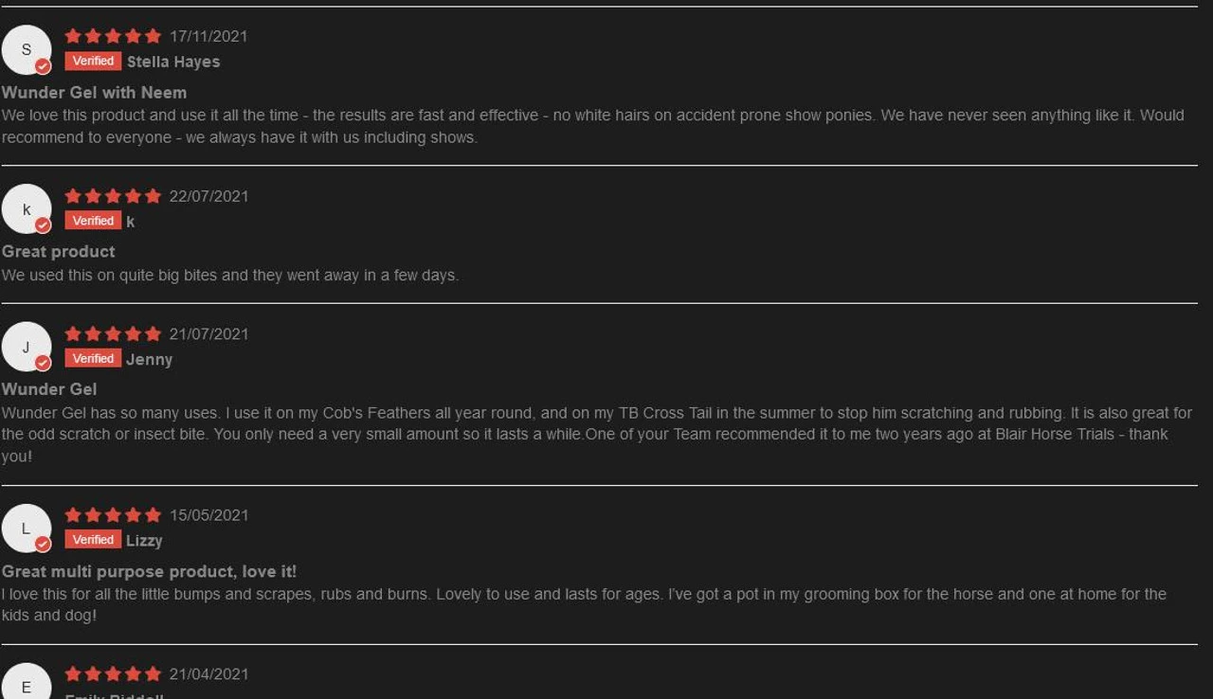Click 'Great multi purpose product, love it!' heading
This screenshot has height=699, width=1213.
click(x=149, y=571)
